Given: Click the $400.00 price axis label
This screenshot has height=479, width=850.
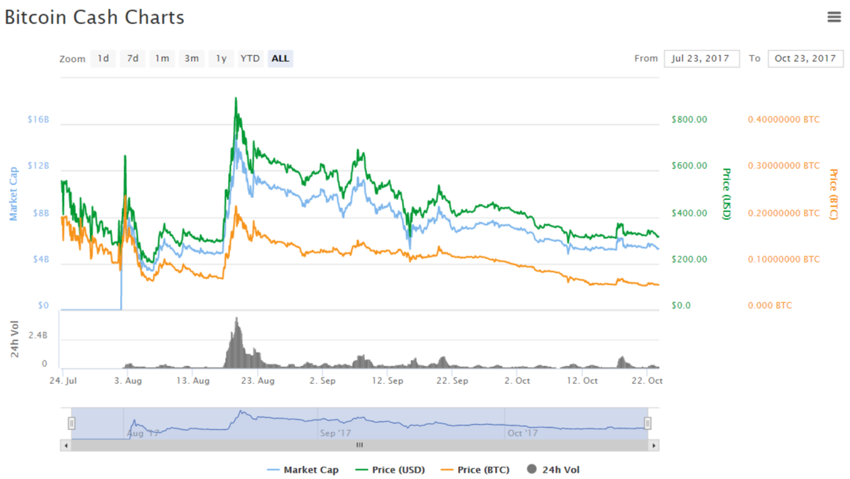Looking at the screenshot, I should [689, 213].
